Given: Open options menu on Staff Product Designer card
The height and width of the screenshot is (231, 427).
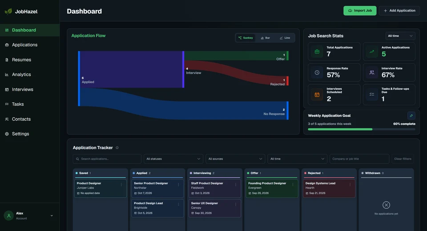Looking at the screenshot, I should (236, 185).
